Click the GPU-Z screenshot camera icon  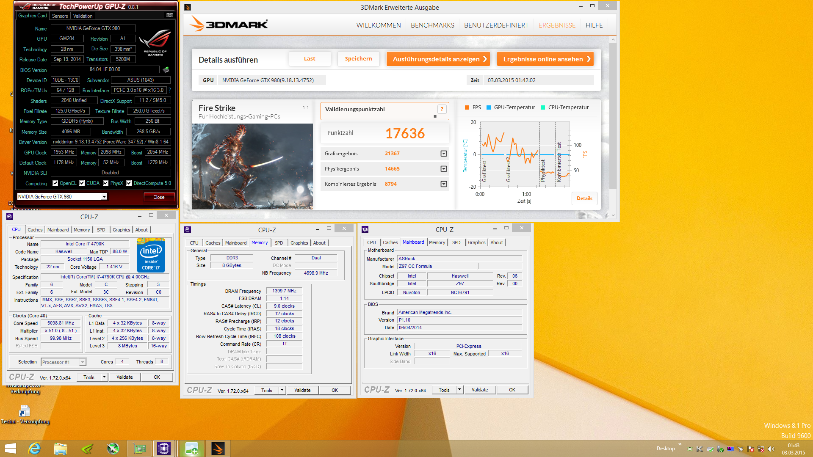click(169, 15)
